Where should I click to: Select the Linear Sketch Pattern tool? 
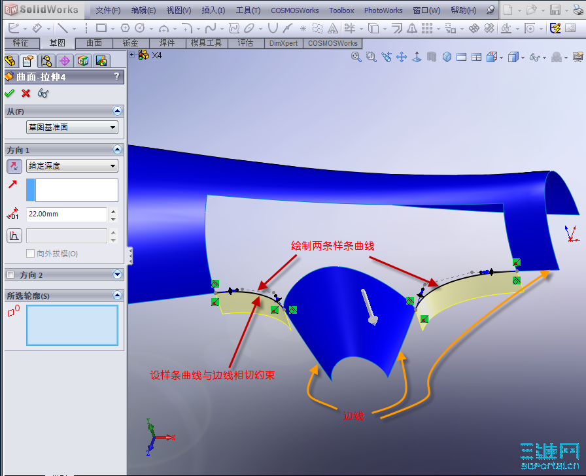427,28
